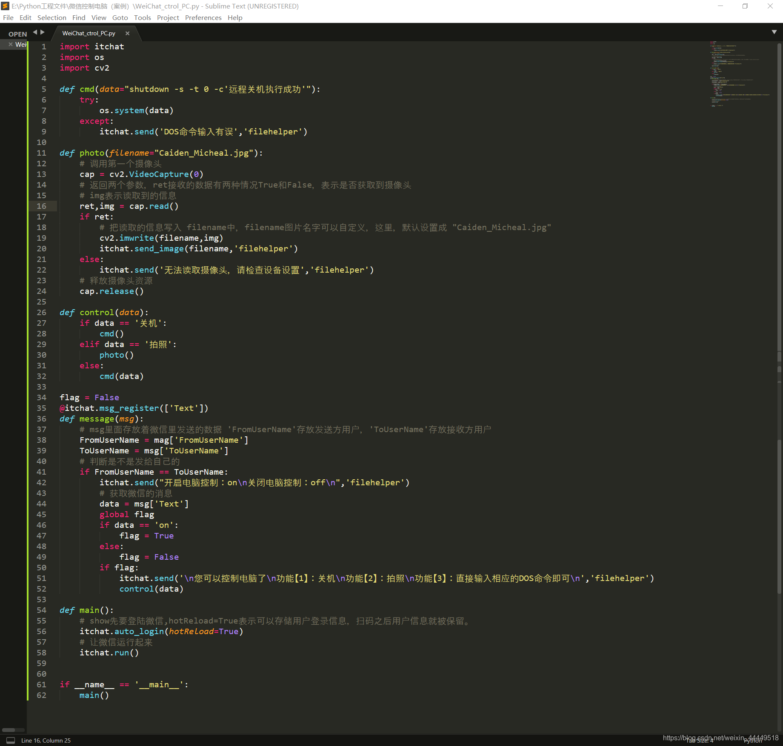Close the Wei file in sidebar
The height and width of the screenshot is (746, 783).
click(x=11, y=44)
